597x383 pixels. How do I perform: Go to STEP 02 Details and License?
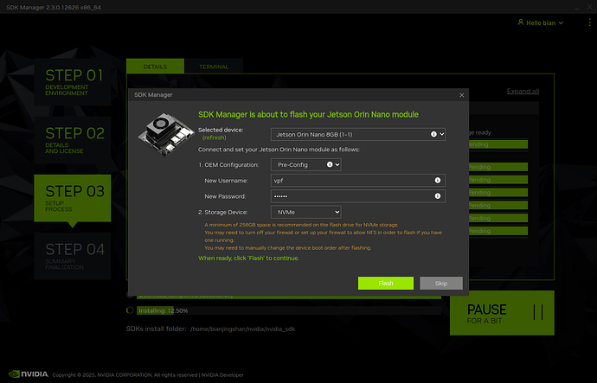point(73,140)
